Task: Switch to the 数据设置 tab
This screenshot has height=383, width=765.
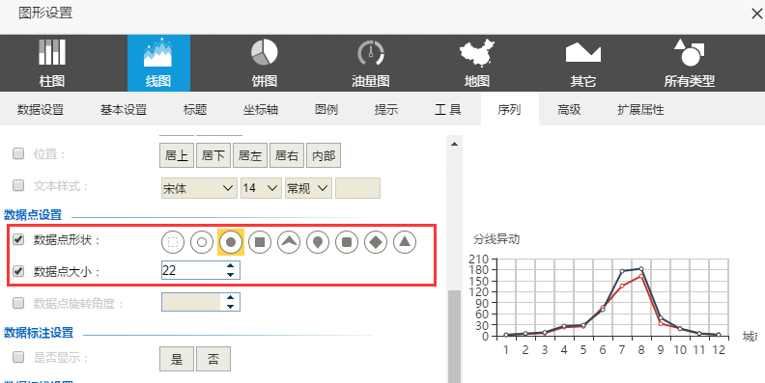Action: coord(41,110)
